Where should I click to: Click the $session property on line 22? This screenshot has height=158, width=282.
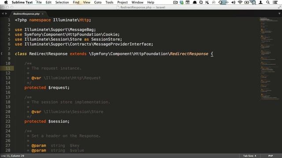pyautogui.click(x=58, y=121)
